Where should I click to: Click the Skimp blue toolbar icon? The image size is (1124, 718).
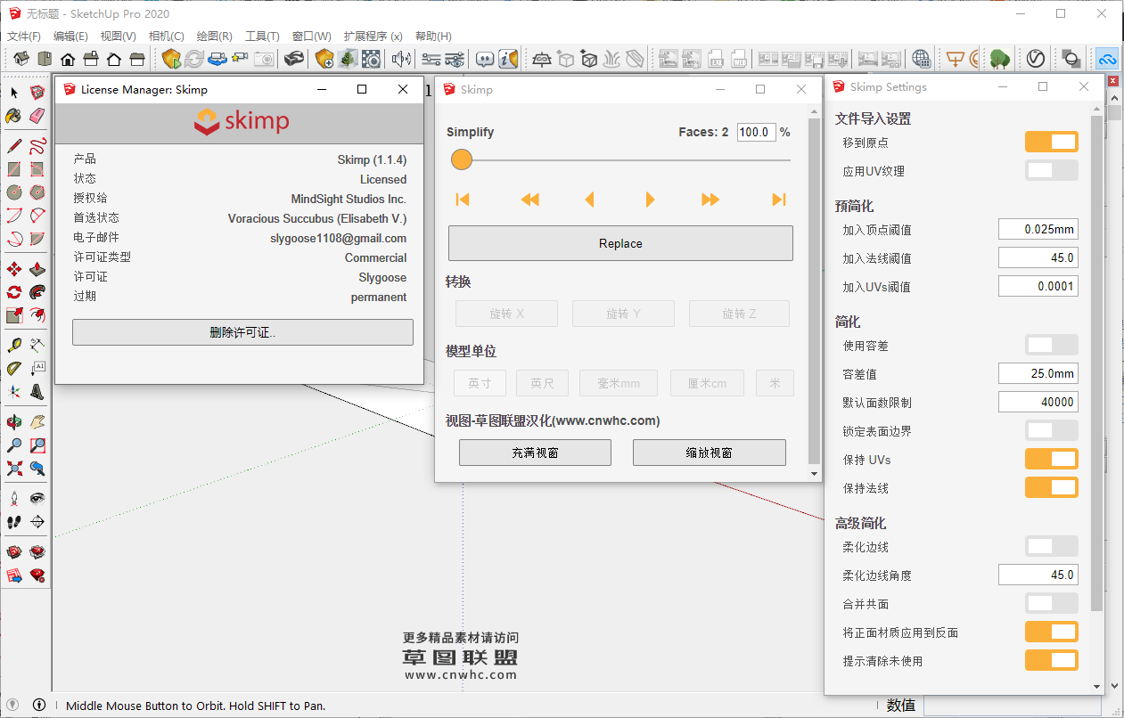(1107, 60)
